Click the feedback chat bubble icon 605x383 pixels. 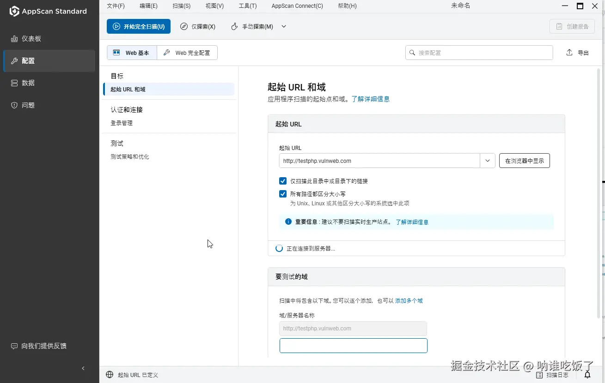[14, 346]
